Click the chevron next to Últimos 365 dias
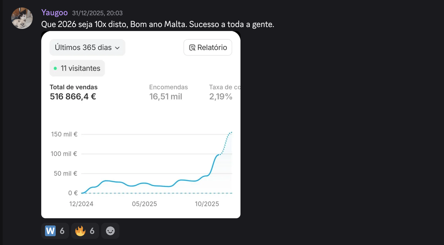This screenshot has height=245, width=444. tap(117, 48)
